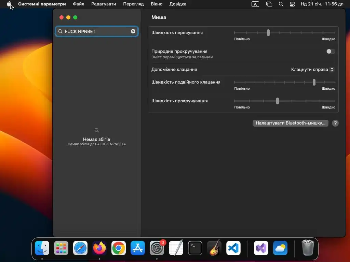Screen dimensions: 350x262
Task: Click the Швидкість подвійного клацання slider handle
Action: click(x=314, y=82)
